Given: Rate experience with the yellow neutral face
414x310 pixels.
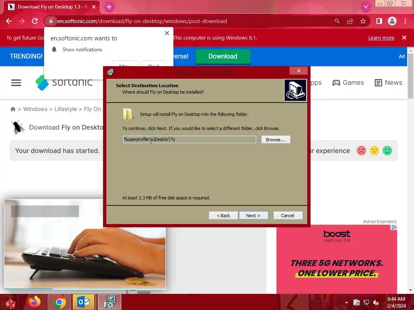Looking at the screenshot, I should click(x=374, y=151).
